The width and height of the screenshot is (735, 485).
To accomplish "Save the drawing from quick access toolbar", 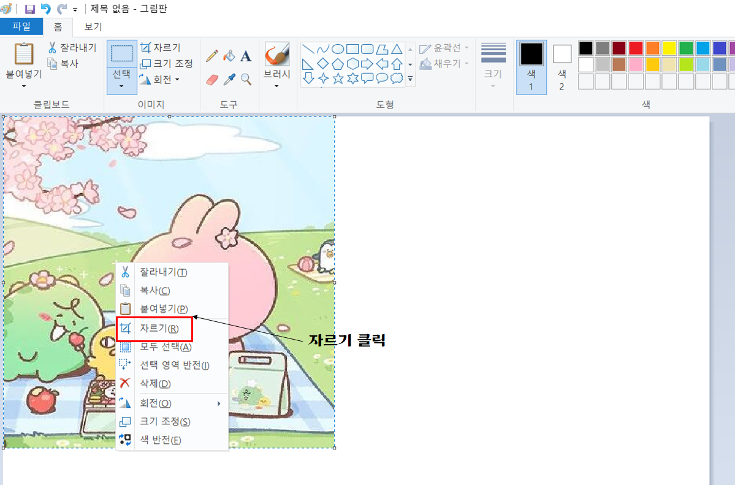I will click(x=29, y=9).
